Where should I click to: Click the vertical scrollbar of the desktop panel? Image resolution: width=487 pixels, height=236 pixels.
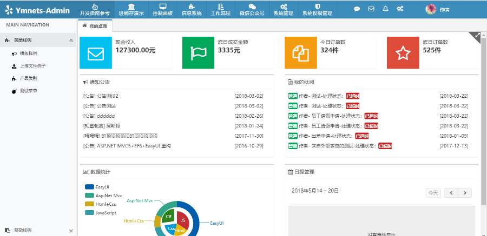point(483,121)
